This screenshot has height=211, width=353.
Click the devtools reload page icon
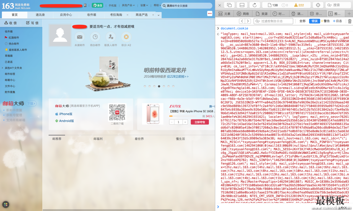[255, 5]
